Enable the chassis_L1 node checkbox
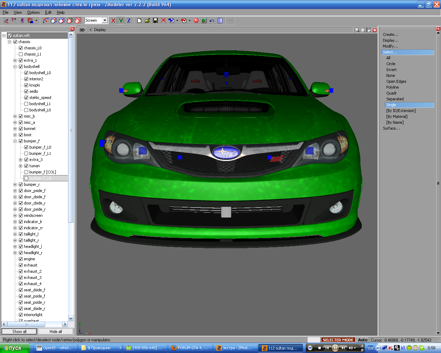Image resolution: width=441 pixels, height=353 pixels. click(21, 54)
